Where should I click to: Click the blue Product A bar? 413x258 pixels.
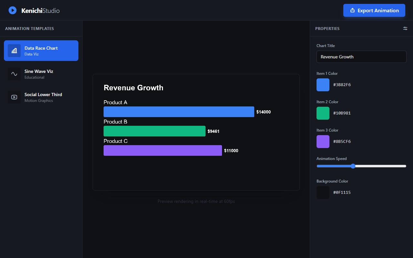click(x=179, y=112)
